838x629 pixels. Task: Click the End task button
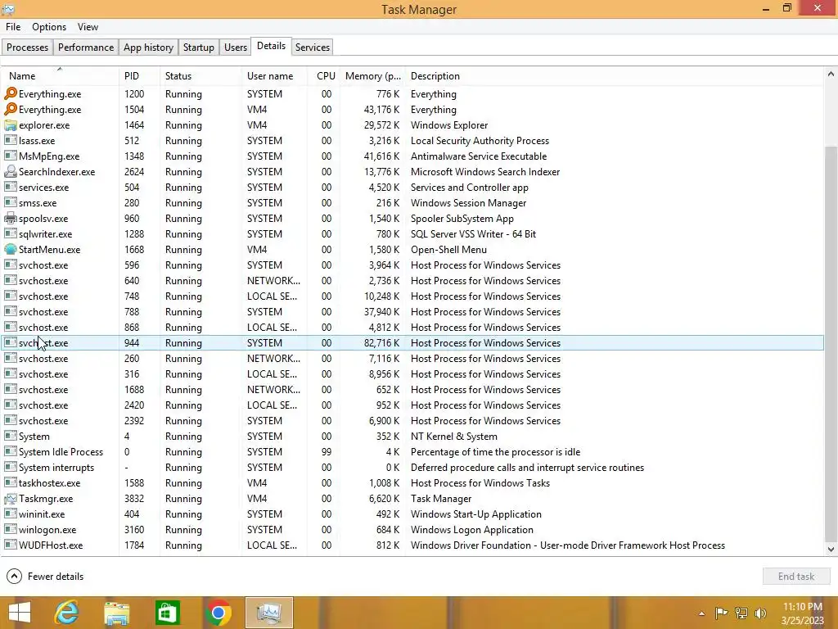point(795,576)
